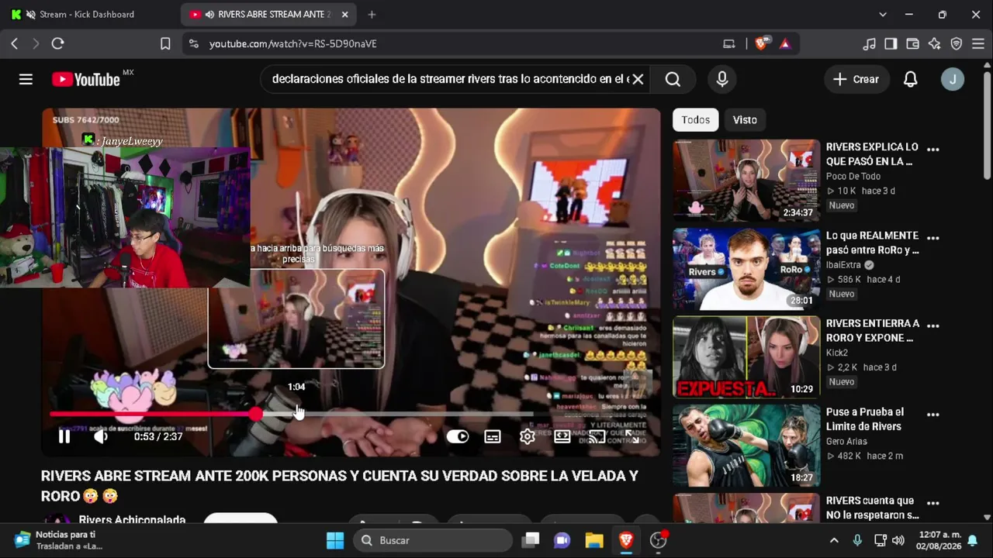Open the Brave VPN shield button
The image size is (993, 558).
click(957, 43)
